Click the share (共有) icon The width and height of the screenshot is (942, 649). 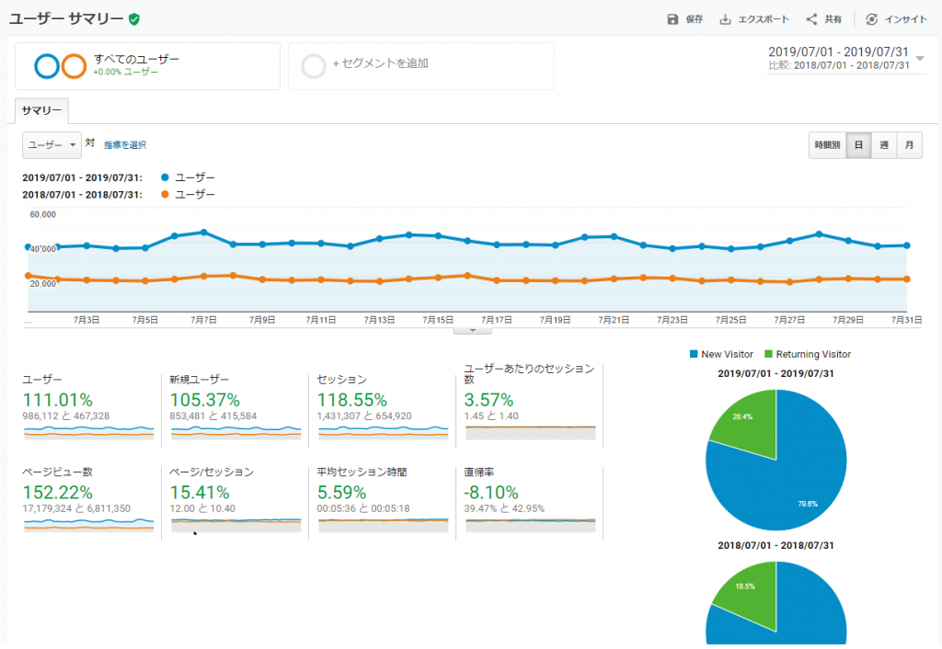(x=811, y=20)
